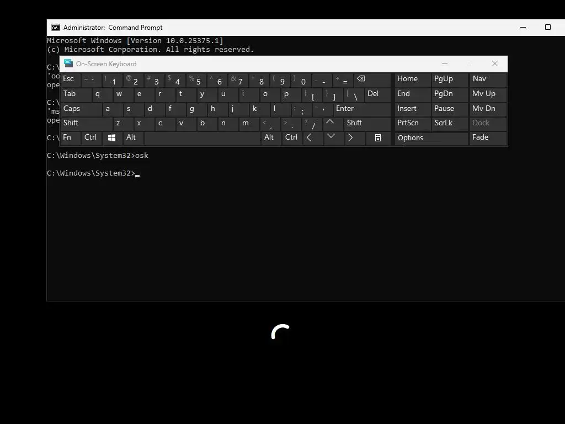Viewport: 565px width, 424px height.
Task: Tap the letter a key
Action: tap(113, 109)
